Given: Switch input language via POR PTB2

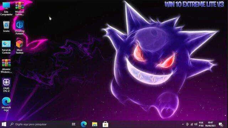Looking at the screenshot, I should pyautogui.click(x=201, y=124).
